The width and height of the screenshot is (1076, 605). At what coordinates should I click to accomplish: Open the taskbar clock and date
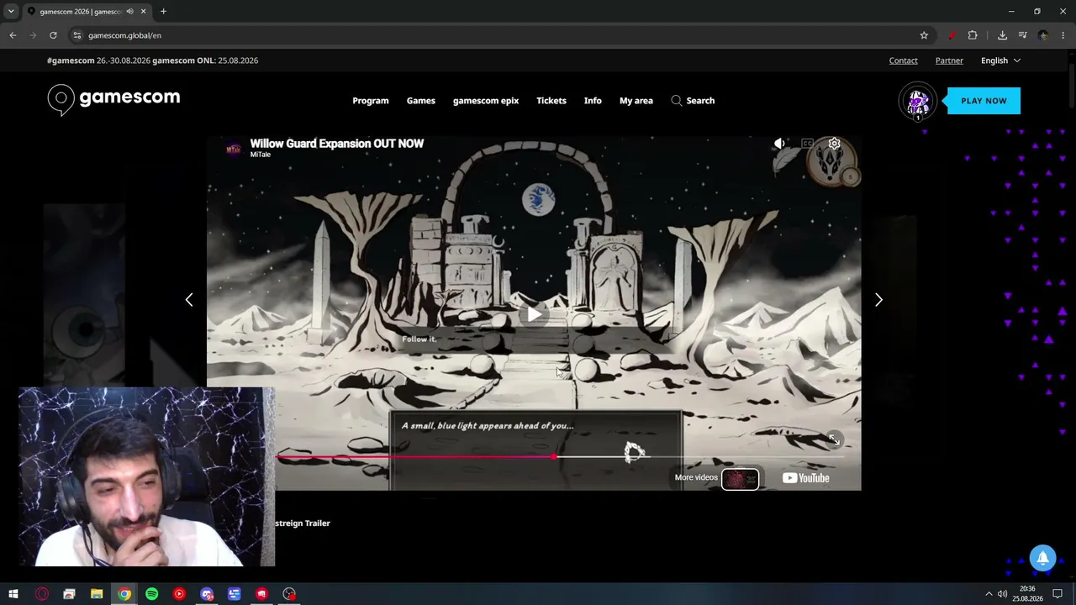tap(1027, 594)
